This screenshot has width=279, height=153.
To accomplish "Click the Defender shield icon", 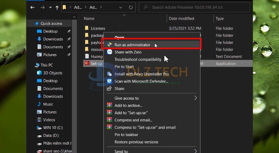I will [x=109, y=81].
